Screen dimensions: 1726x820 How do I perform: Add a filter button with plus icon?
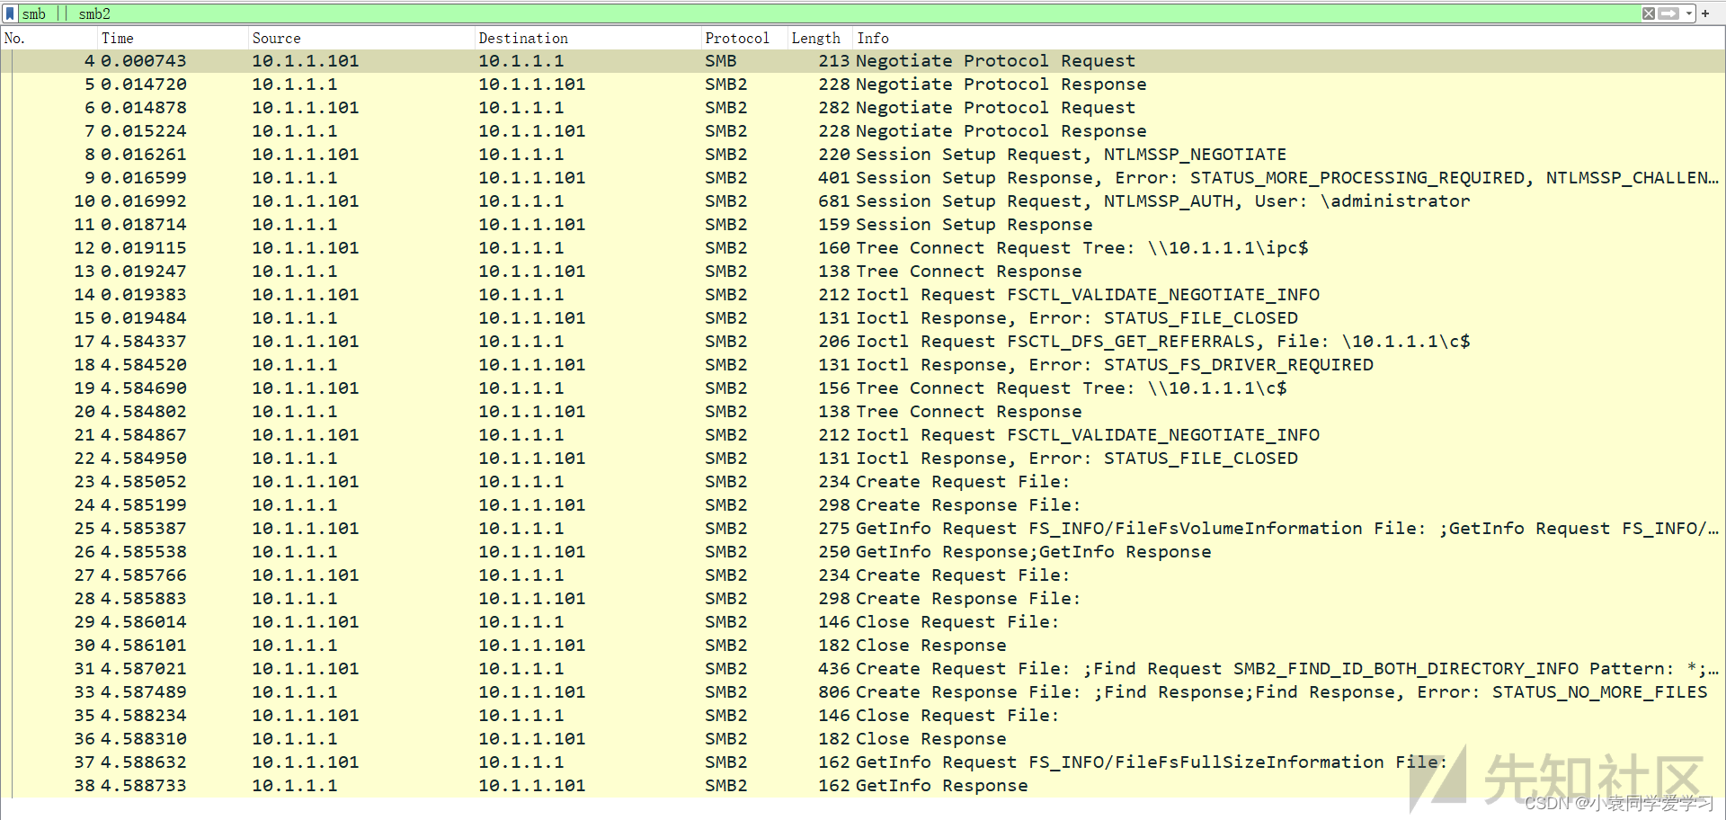click(x=1705, y=13)
